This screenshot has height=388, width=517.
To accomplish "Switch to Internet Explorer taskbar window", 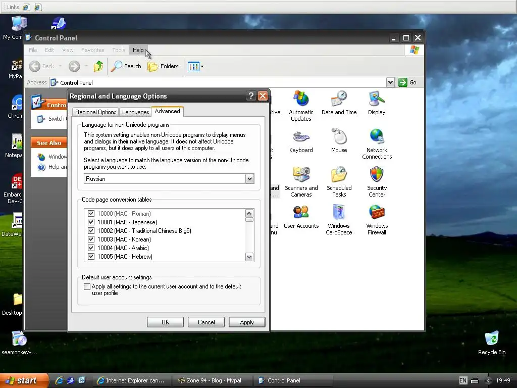I will point(131,380).
